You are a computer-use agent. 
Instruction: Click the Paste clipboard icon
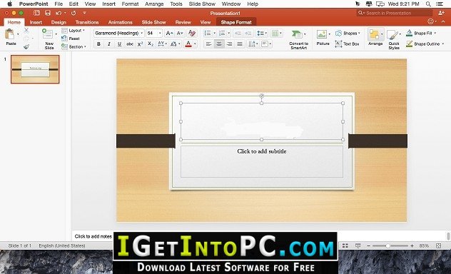9,34
